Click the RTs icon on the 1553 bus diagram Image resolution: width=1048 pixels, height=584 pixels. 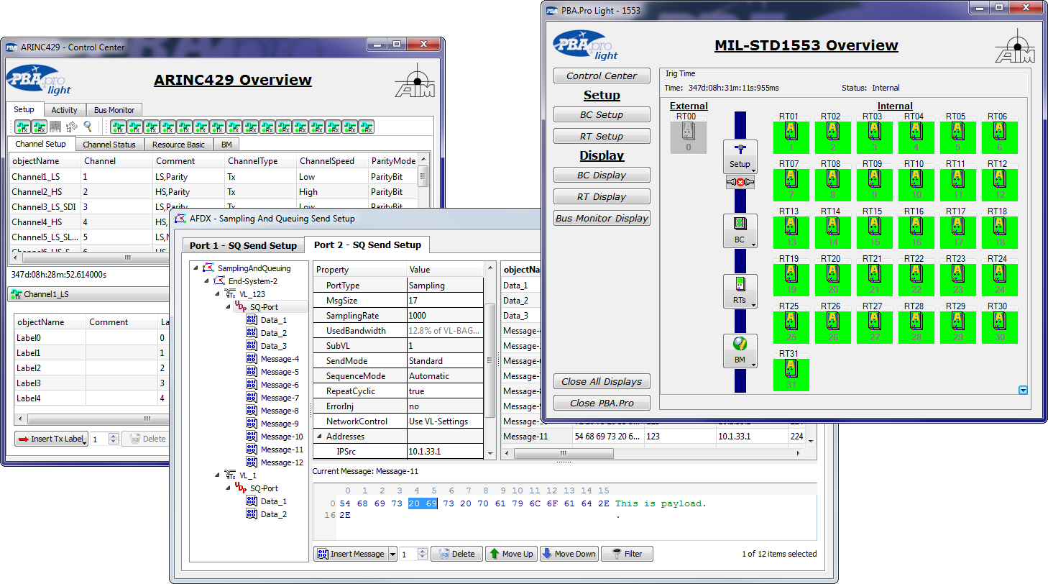point(740,291)
